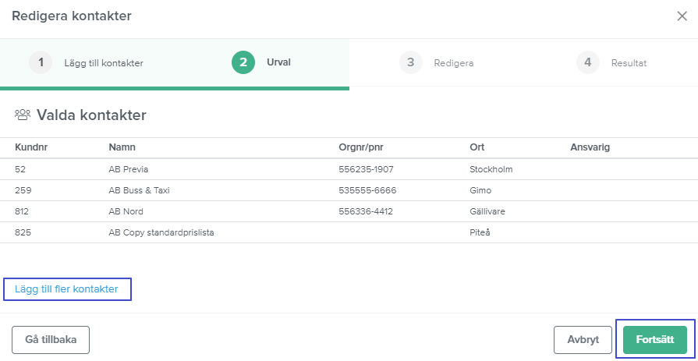Screen dimensions: 698x361
Task: Click customer number 259
Action: coord(23,190)
